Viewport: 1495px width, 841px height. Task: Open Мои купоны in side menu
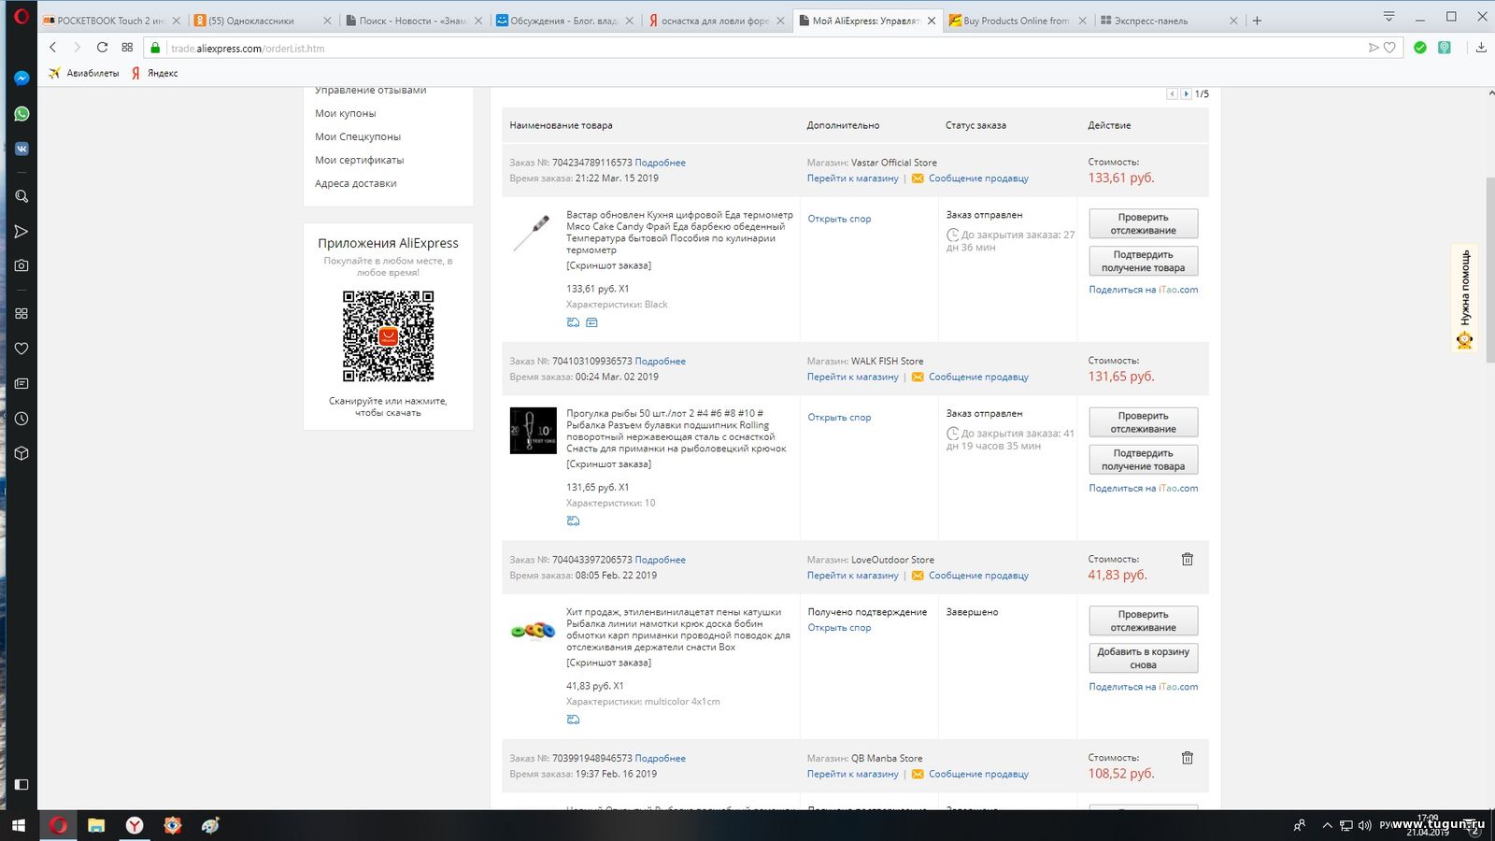click(346, 113)
